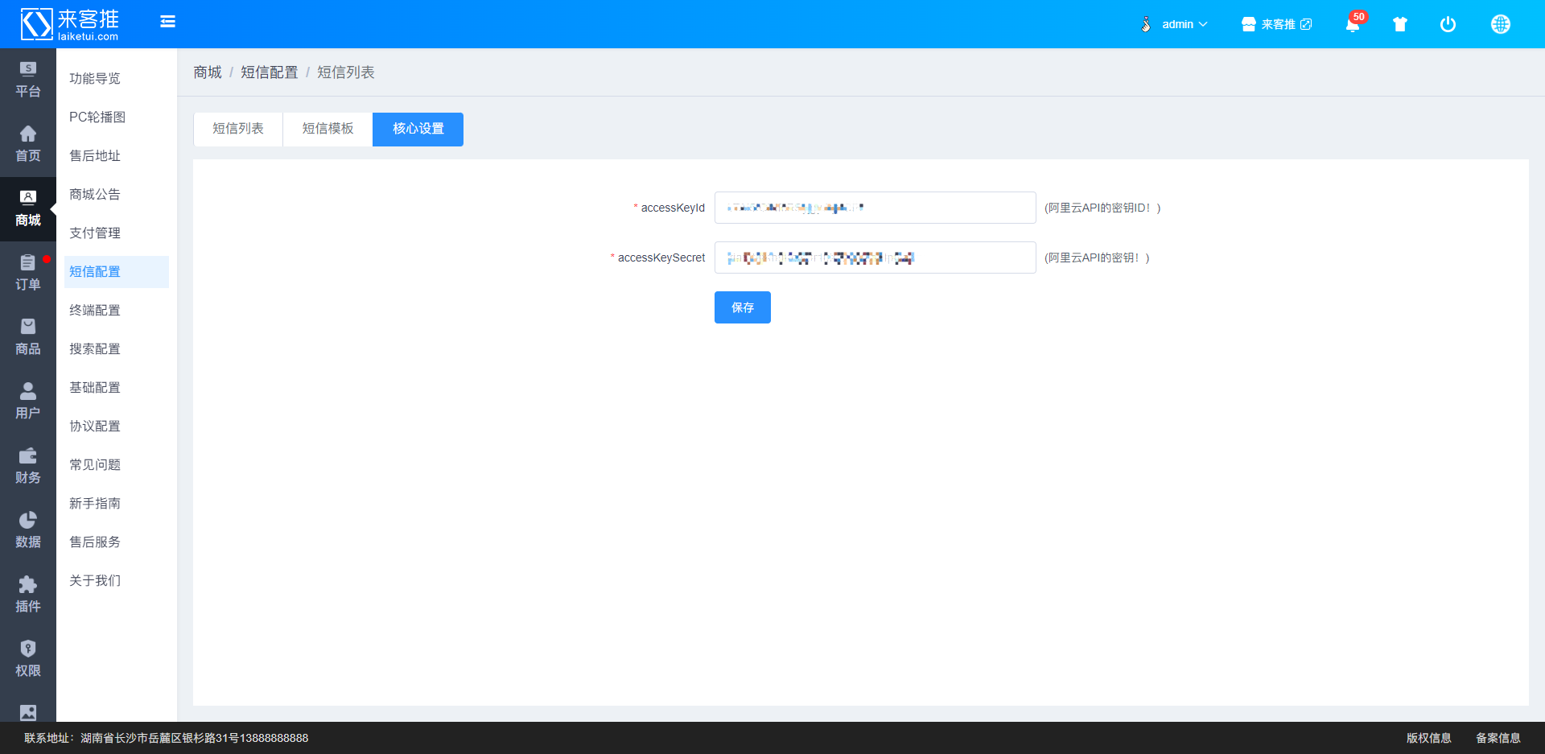Open the 来客推 storefront link
1545x754 pixels.
tap(1276, 24)
